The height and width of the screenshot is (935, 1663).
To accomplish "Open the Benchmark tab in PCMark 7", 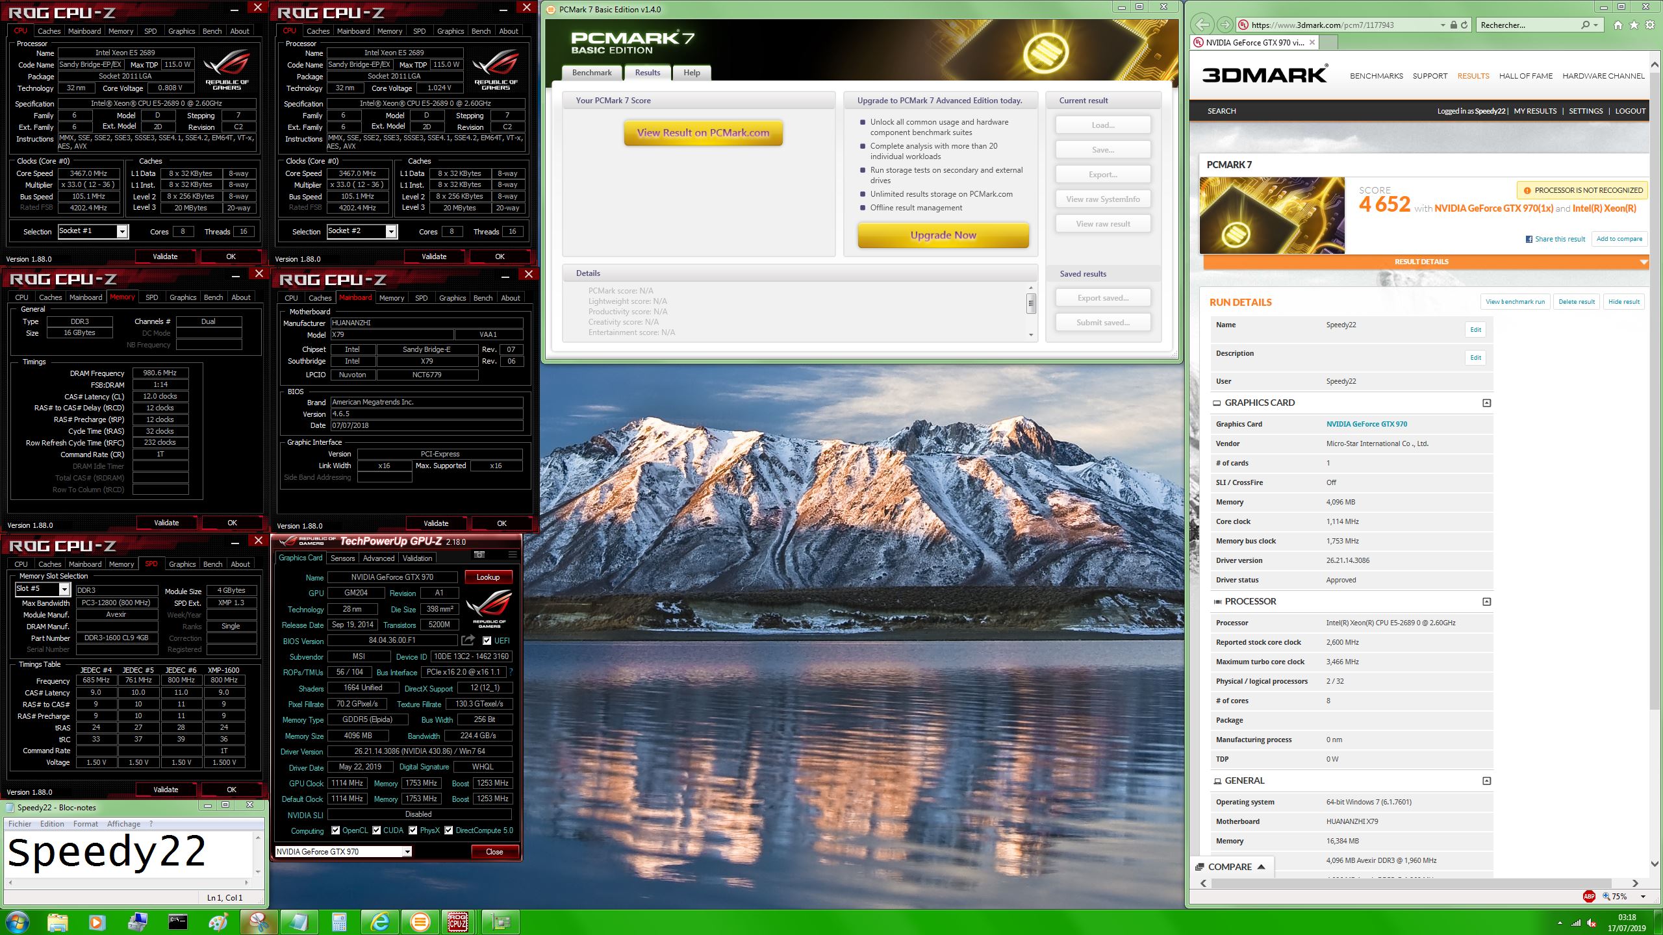I will pyautogui.click(x=592, y=73).
